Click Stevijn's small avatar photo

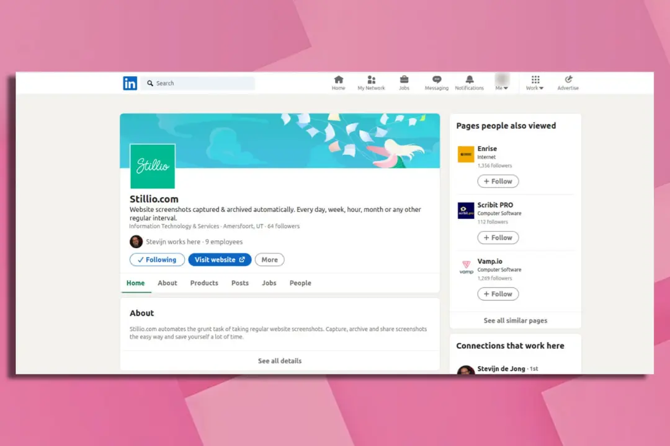pos(136,242)
